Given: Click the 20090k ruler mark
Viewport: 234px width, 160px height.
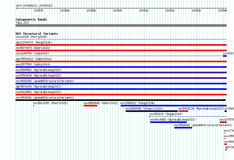Looking at the screenshot, I should click(118, 11).
